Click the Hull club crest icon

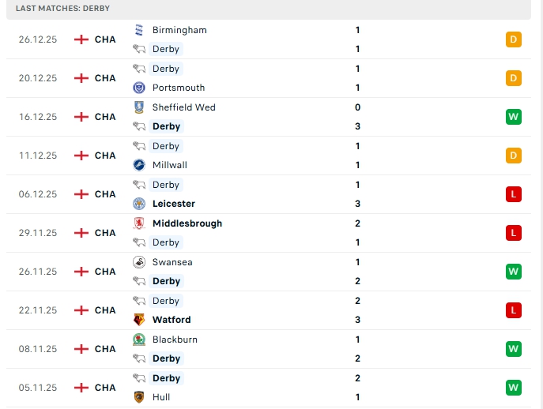click(x=139, y=397)
